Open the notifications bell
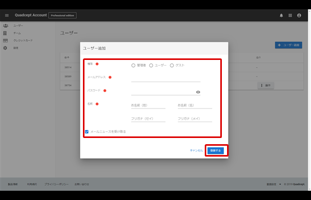The image size is (311, 200). pos(281,16)
